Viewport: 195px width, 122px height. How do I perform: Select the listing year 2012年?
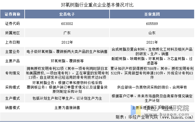tap(67, 42)
